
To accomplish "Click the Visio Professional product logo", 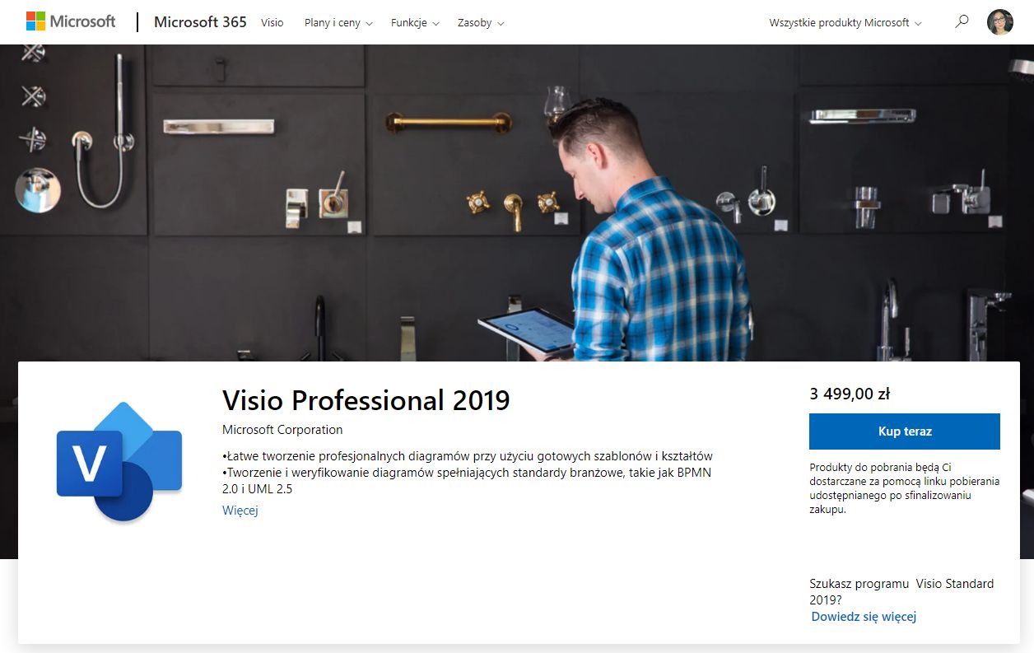I will click(119, 462).
